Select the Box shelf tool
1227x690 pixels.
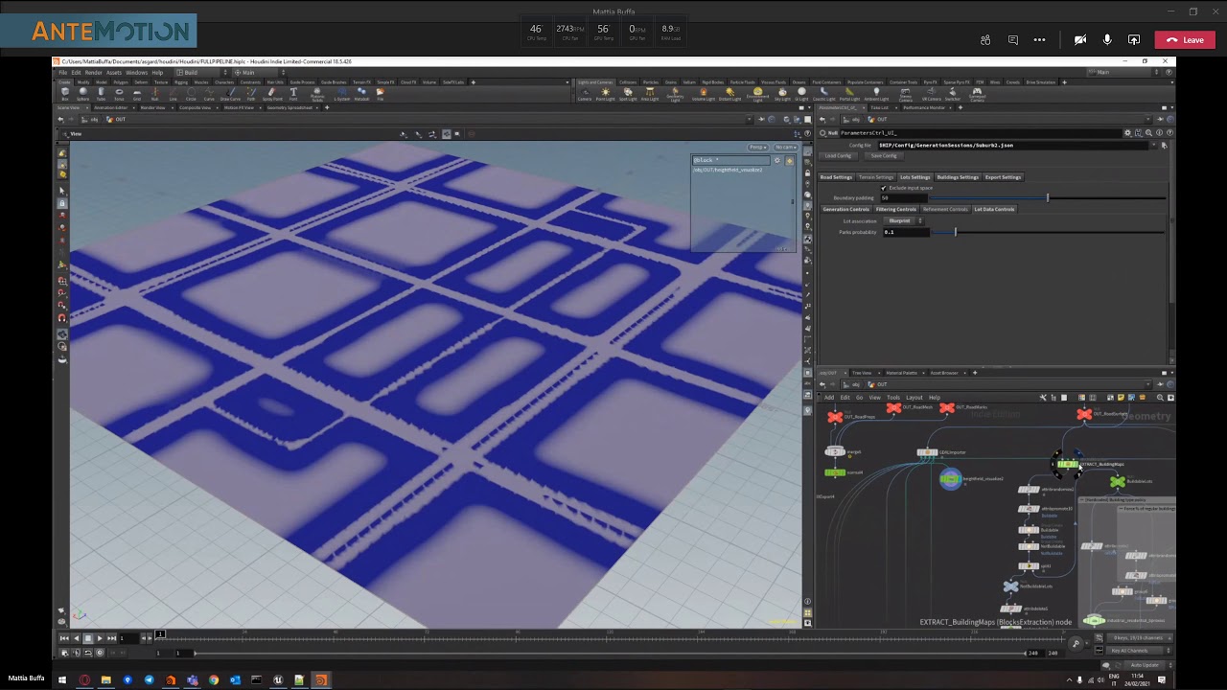pos(65,94)
